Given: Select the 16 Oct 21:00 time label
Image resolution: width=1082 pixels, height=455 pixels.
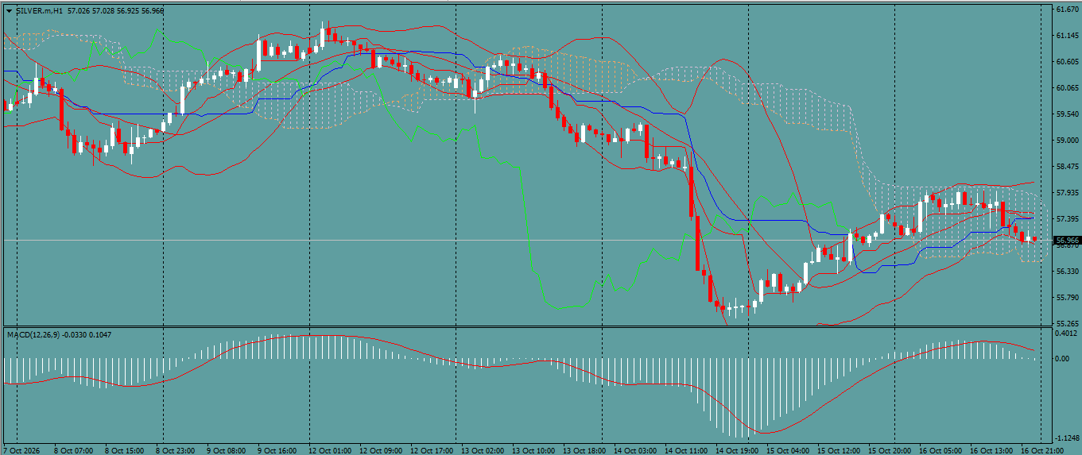Looking at the screenshot, I should [x=1043, y=450].
